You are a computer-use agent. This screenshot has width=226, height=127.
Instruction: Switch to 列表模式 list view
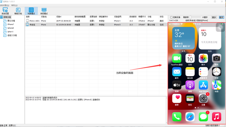(31, 11)
